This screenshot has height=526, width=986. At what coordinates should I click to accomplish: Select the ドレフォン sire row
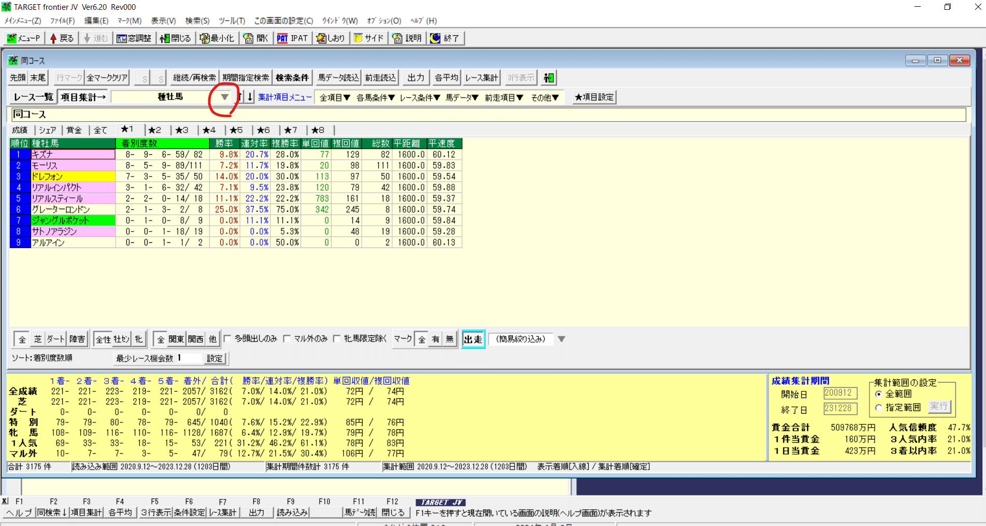[236, 176]
